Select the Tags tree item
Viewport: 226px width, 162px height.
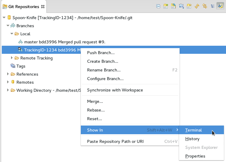tap(21, 66)
